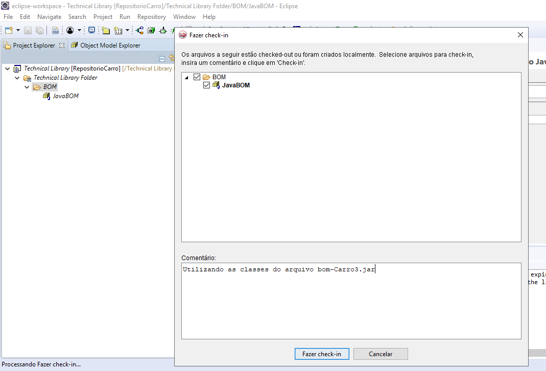Click the new folder wizard toolbar icon

(x=106, y=30)
